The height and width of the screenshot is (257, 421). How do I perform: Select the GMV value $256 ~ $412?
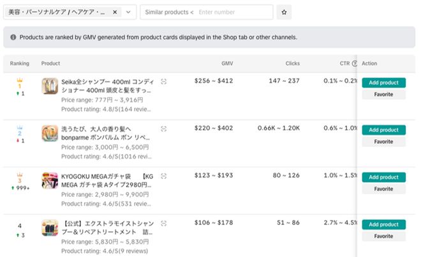click(x=214, y=81)
